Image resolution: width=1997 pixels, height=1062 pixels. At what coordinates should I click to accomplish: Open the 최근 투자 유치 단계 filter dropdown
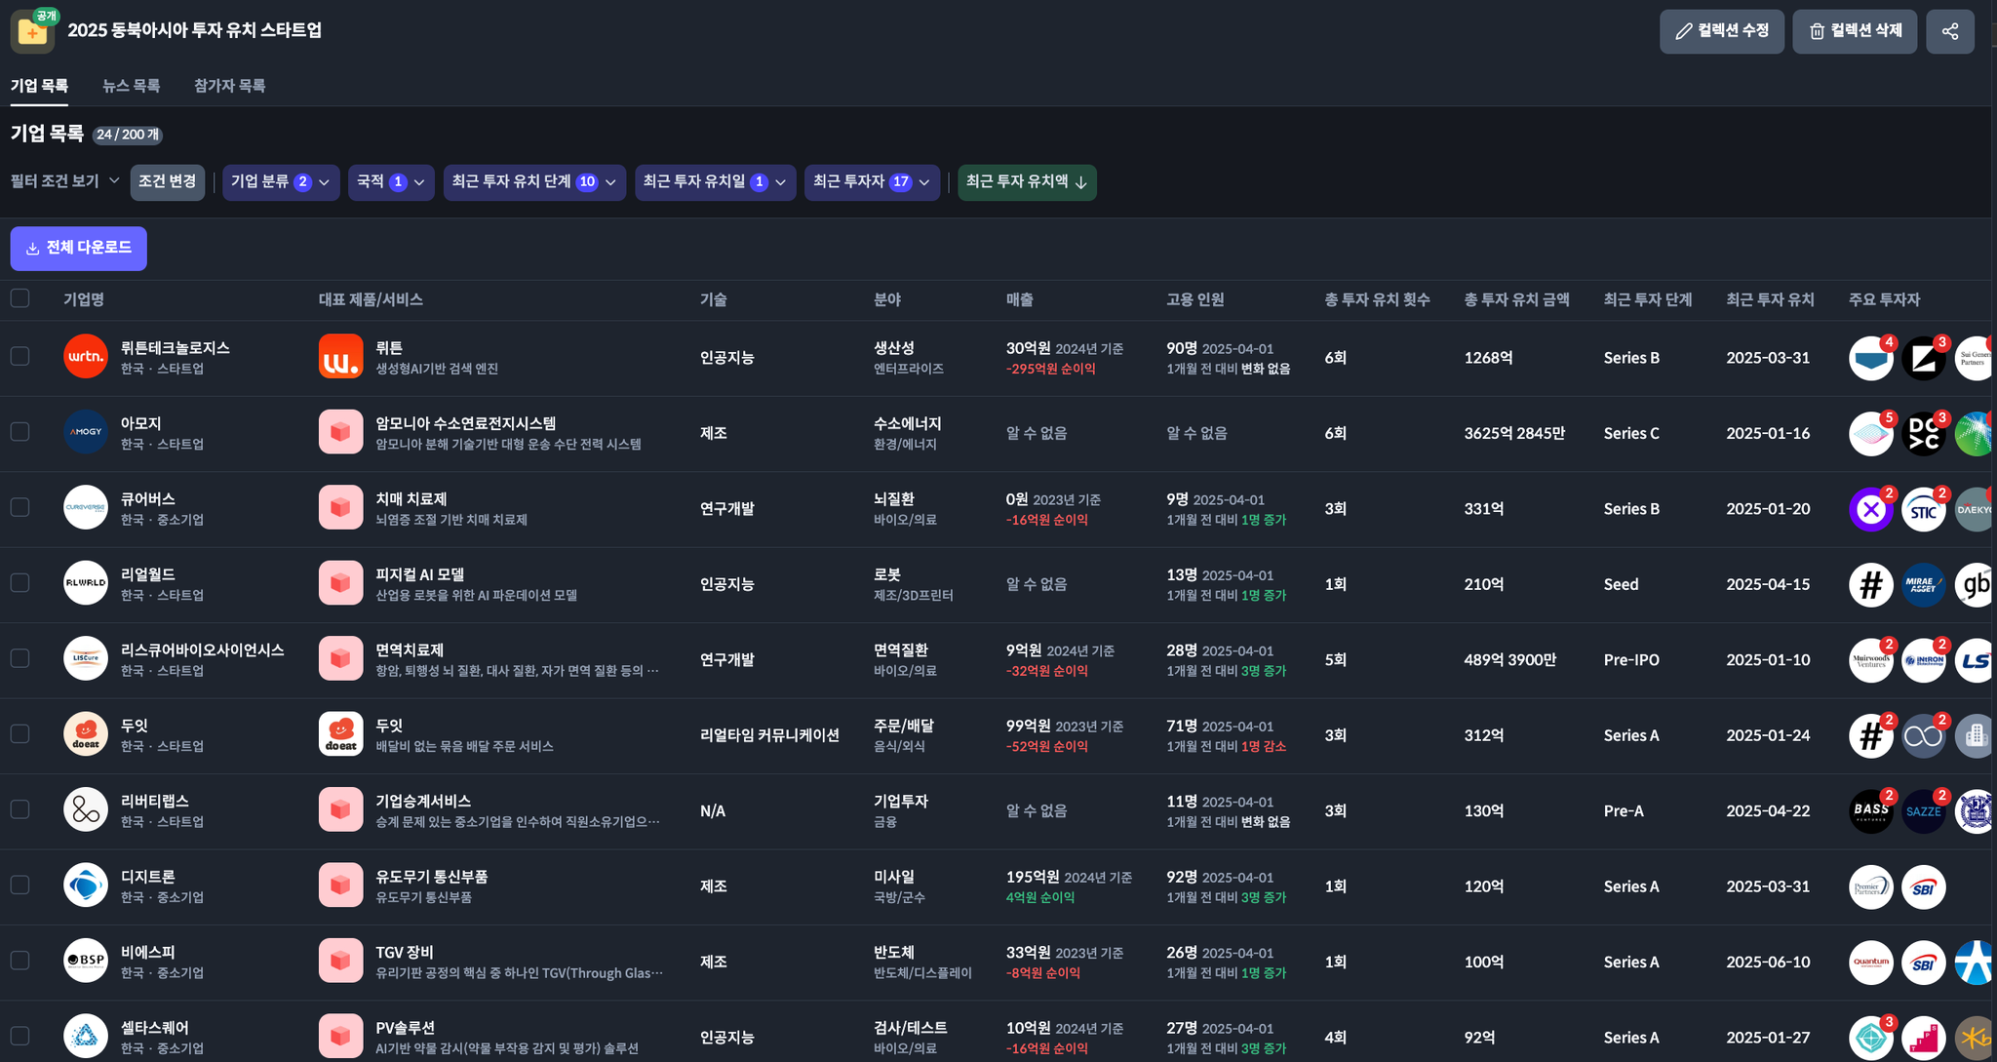(534, 182)
